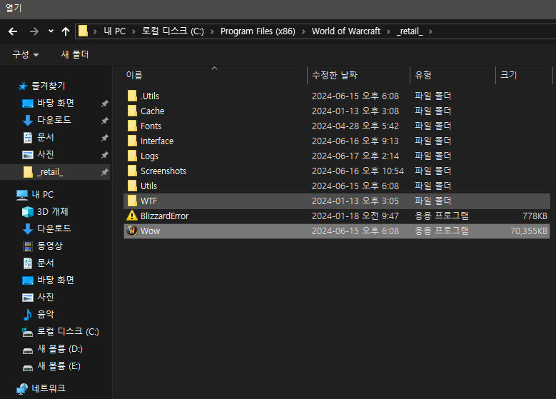Click date 2024-06-17 오후 2:14
This screenshot has height=399, width=556.
click(355, 156)
